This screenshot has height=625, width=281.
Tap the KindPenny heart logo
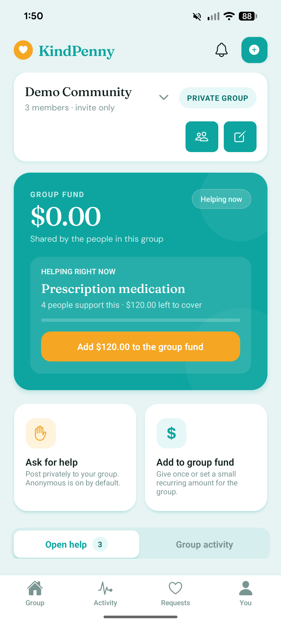click(23, 50)
